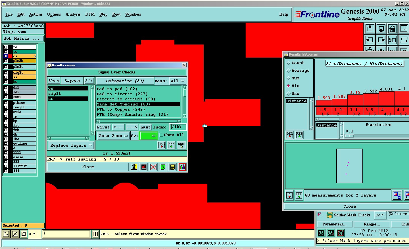Toggle checkbox for layer 'drl'
The height and width of the screenshot is (249, 409).
pos(6,88)
